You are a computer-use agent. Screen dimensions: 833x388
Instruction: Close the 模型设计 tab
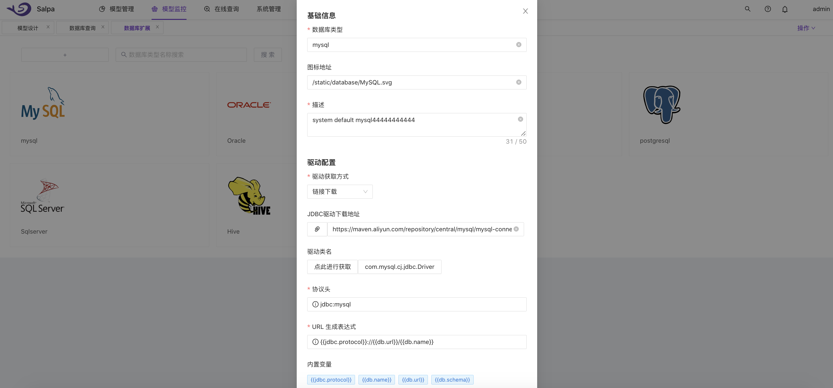point(48,27)
